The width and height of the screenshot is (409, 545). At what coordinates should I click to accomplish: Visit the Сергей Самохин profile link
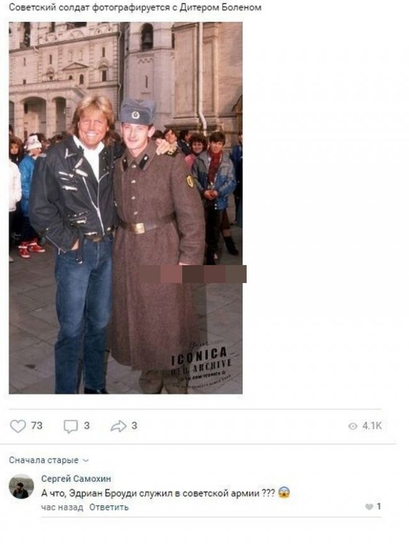(76, 479)
